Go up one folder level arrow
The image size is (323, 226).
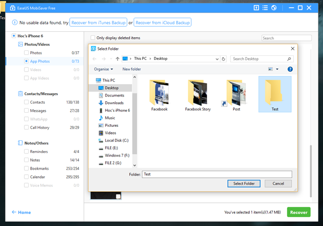click(x=118, y=59)
